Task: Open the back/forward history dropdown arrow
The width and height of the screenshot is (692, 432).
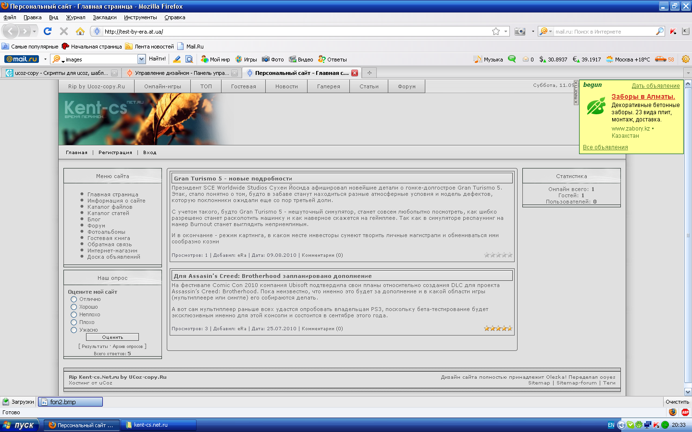Action: pos(35,32)
